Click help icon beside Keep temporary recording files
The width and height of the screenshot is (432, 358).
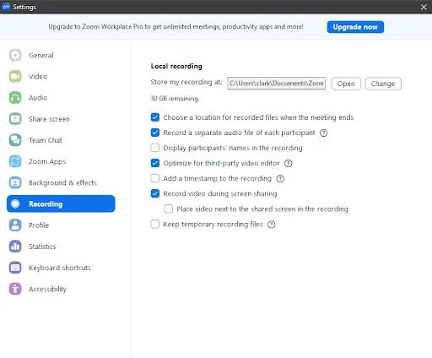click(x=272, y=225)
